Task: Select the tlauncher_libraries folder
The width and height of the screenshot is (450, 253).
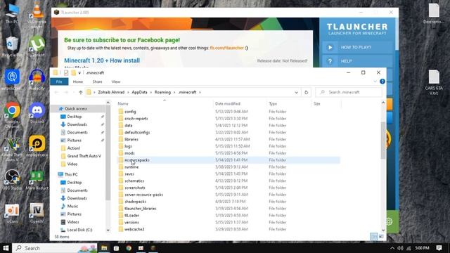Action: pos(141,208)
